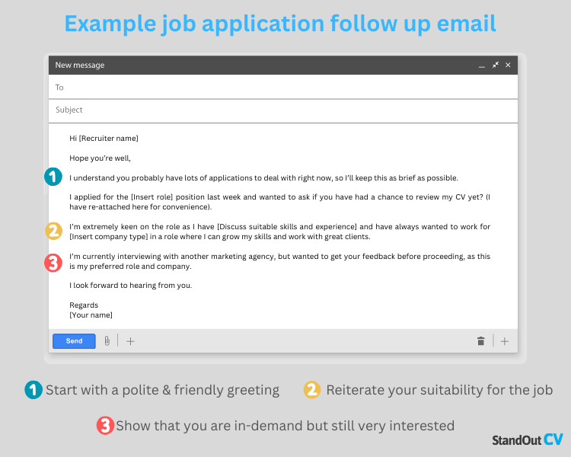Click the plus icon next to the trash
The width and height of the screenshot is (571, 457).
[x=504, y=341]
